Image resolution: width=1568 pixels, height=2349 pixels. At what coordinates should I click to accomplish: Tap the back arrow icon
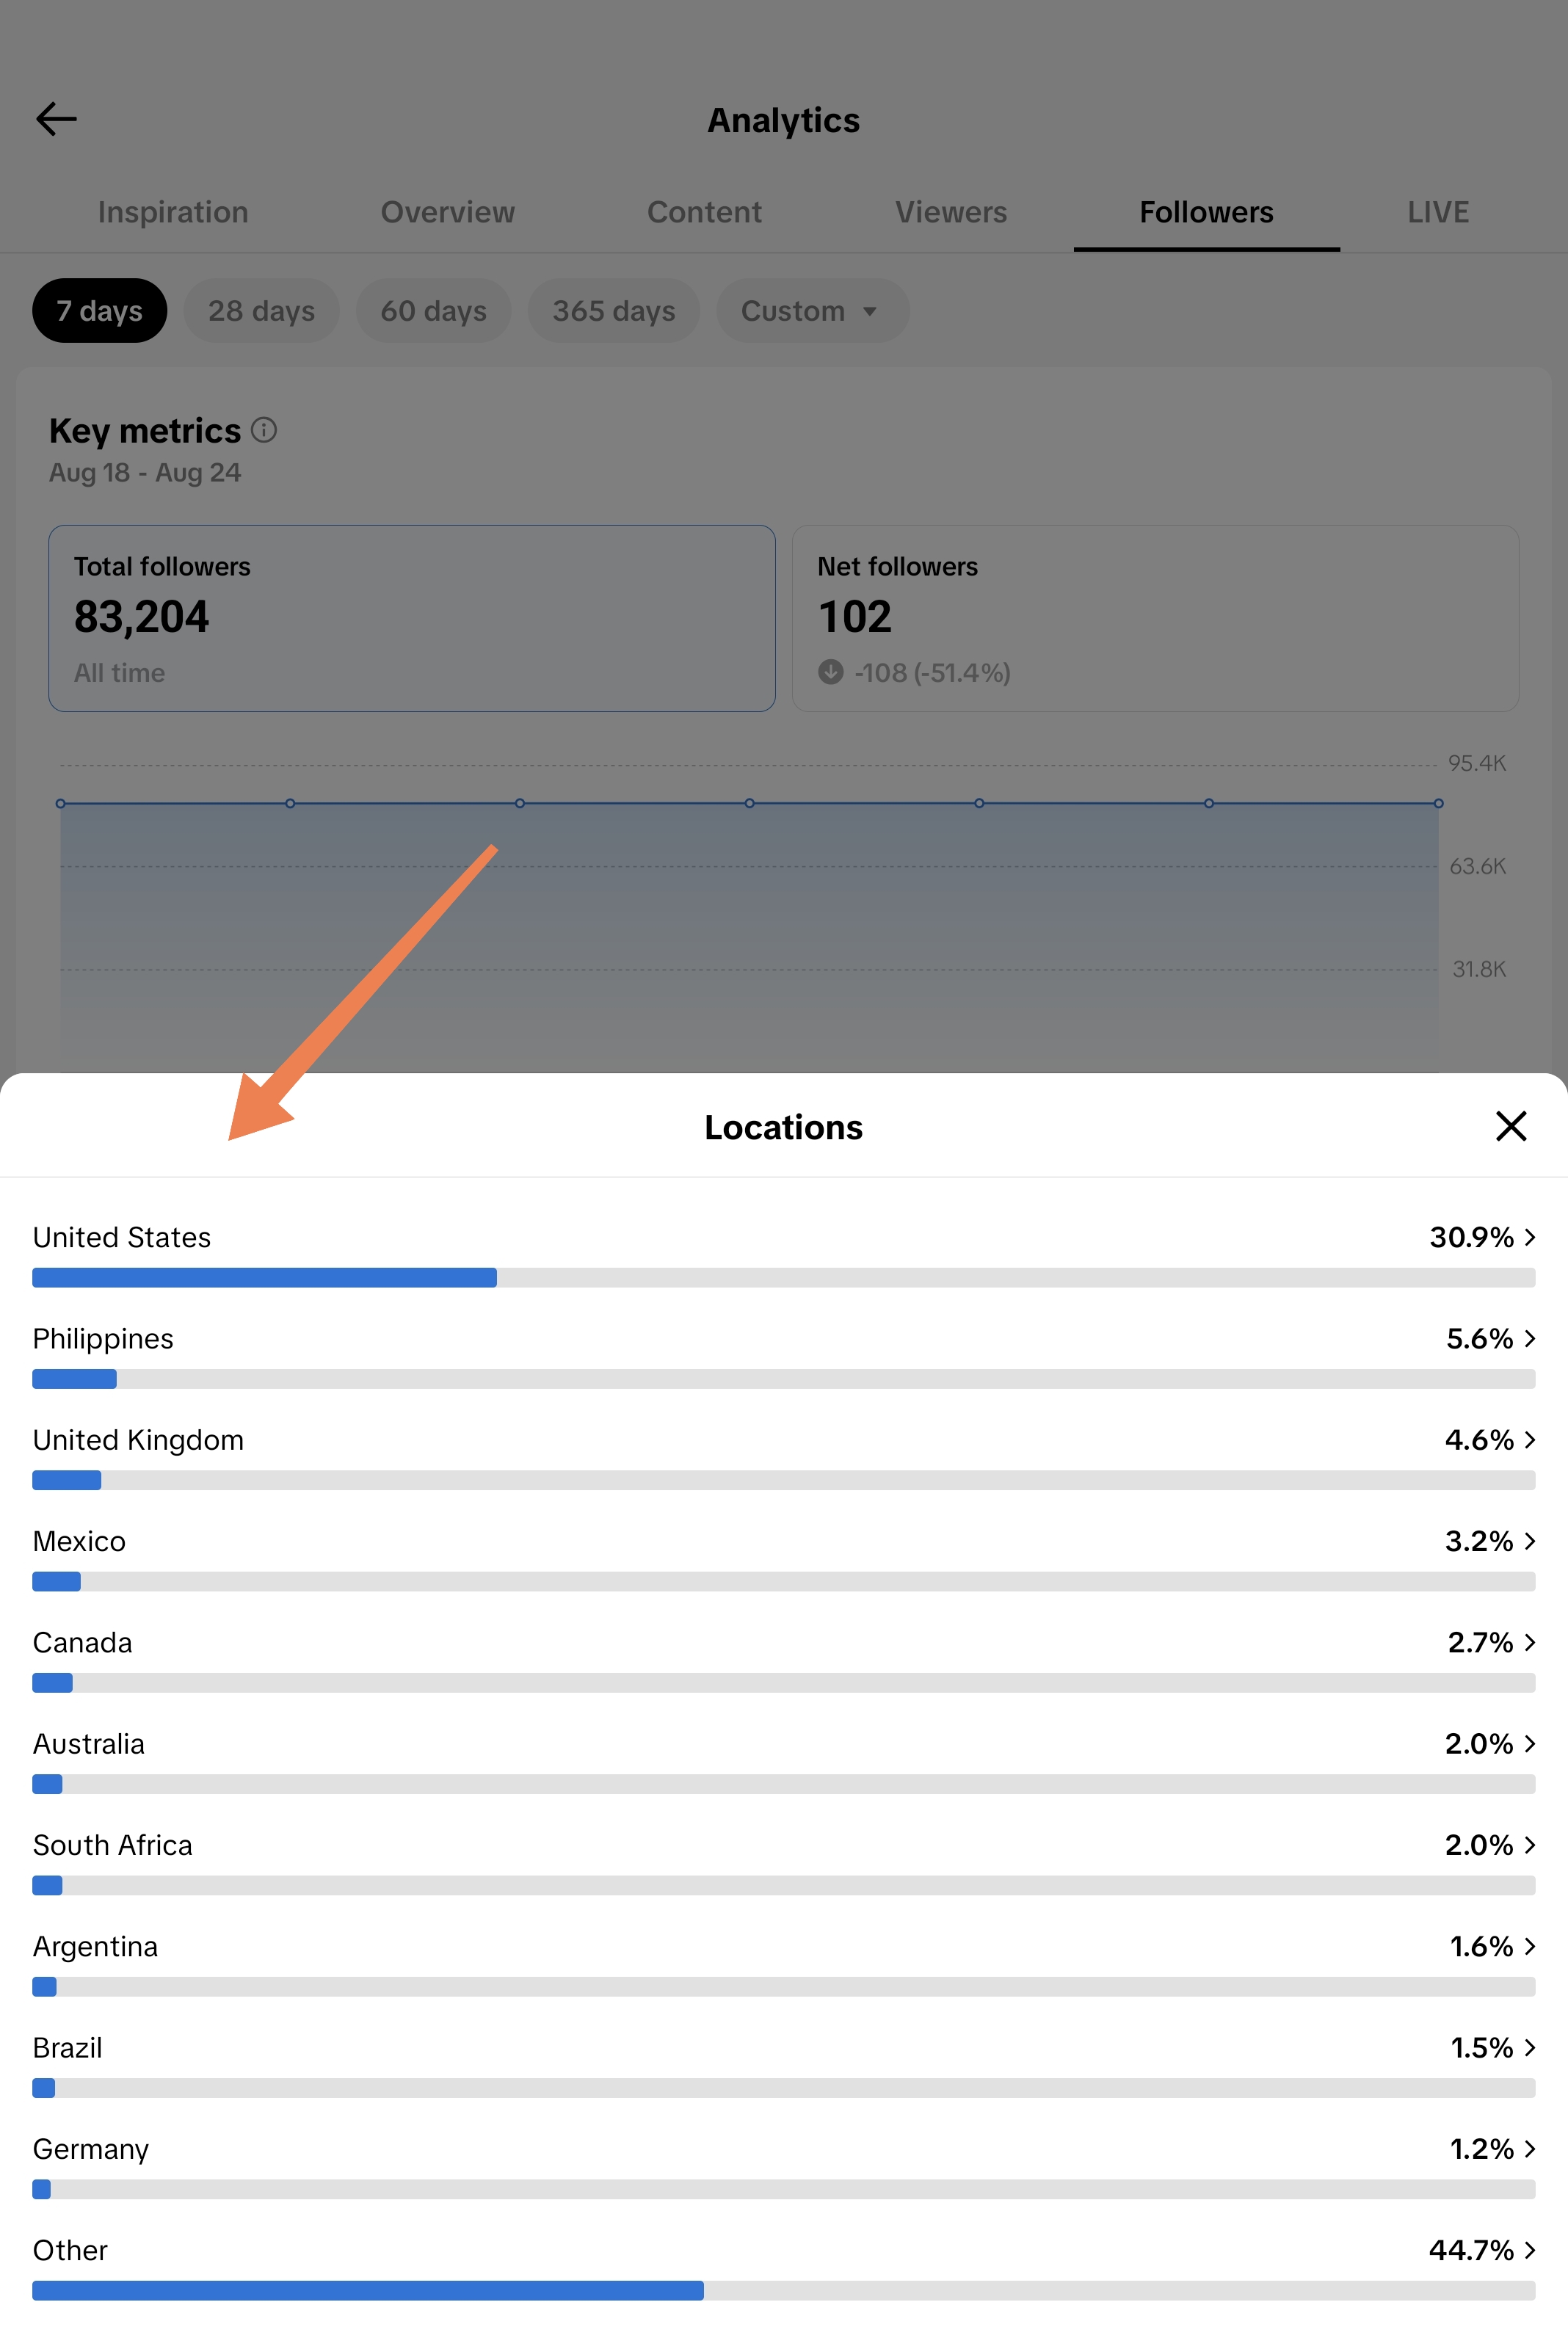(56, 118)
